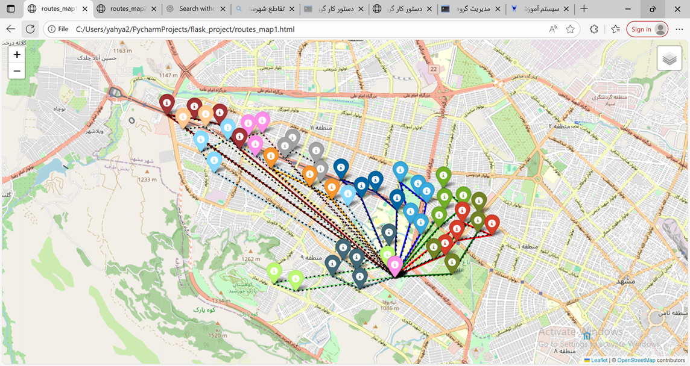The image size is (690, 366).
Task: Open browser settings and more menu
Action: pos(679,29)
